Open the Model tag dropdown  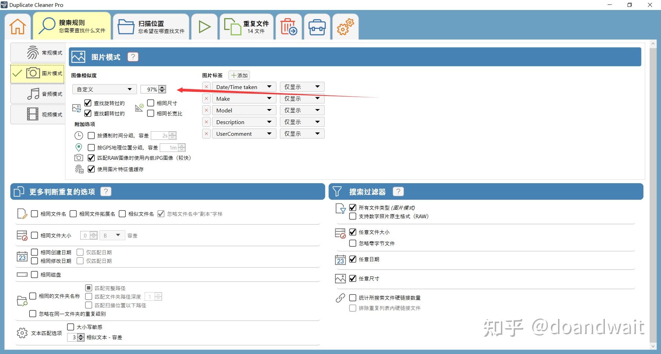(244, 110)
